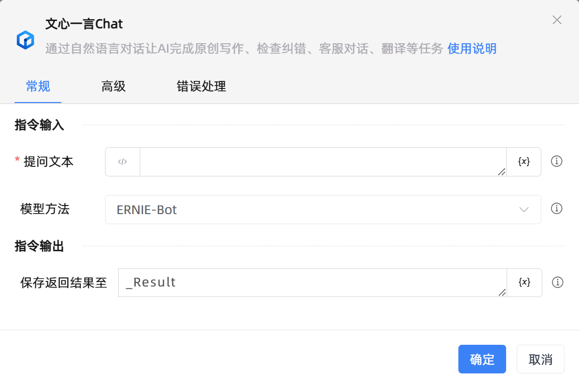The width and height of the screenshot is (579, 388).
Task: Cancel with the 取消 button
Action: 540,359
